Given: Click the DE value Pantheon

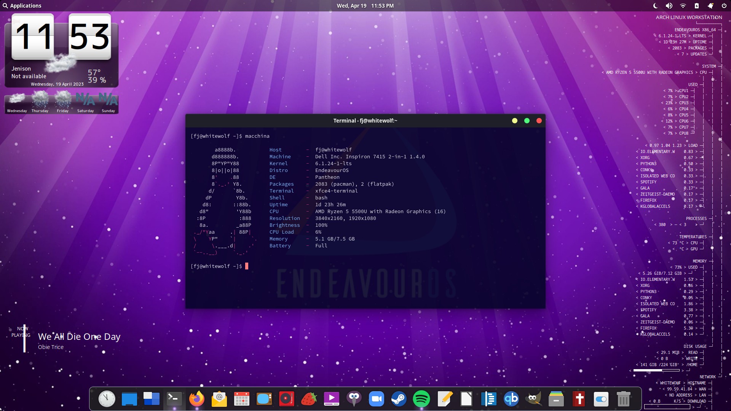Looking at the screenshot, I should pyautogui.click(x=327, y=177).
